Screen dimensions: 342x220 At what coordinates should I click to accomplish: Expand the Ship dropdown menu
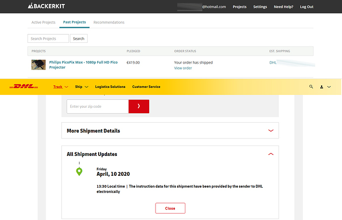[82, 87]
